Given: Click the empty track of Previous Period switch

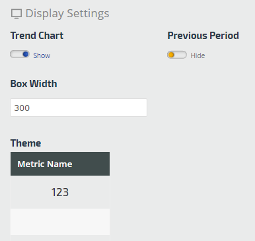Looking at the screenshot, I should click(x=180, y=55).
